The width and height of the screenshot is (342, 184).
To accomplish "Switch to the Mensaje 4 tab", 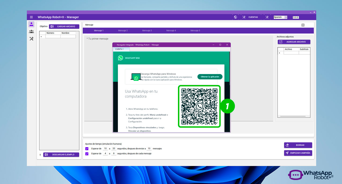I will 171,31.
